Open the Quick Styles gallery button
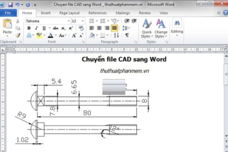This screenshot has height=152, width=228. [x=146, y=28]
